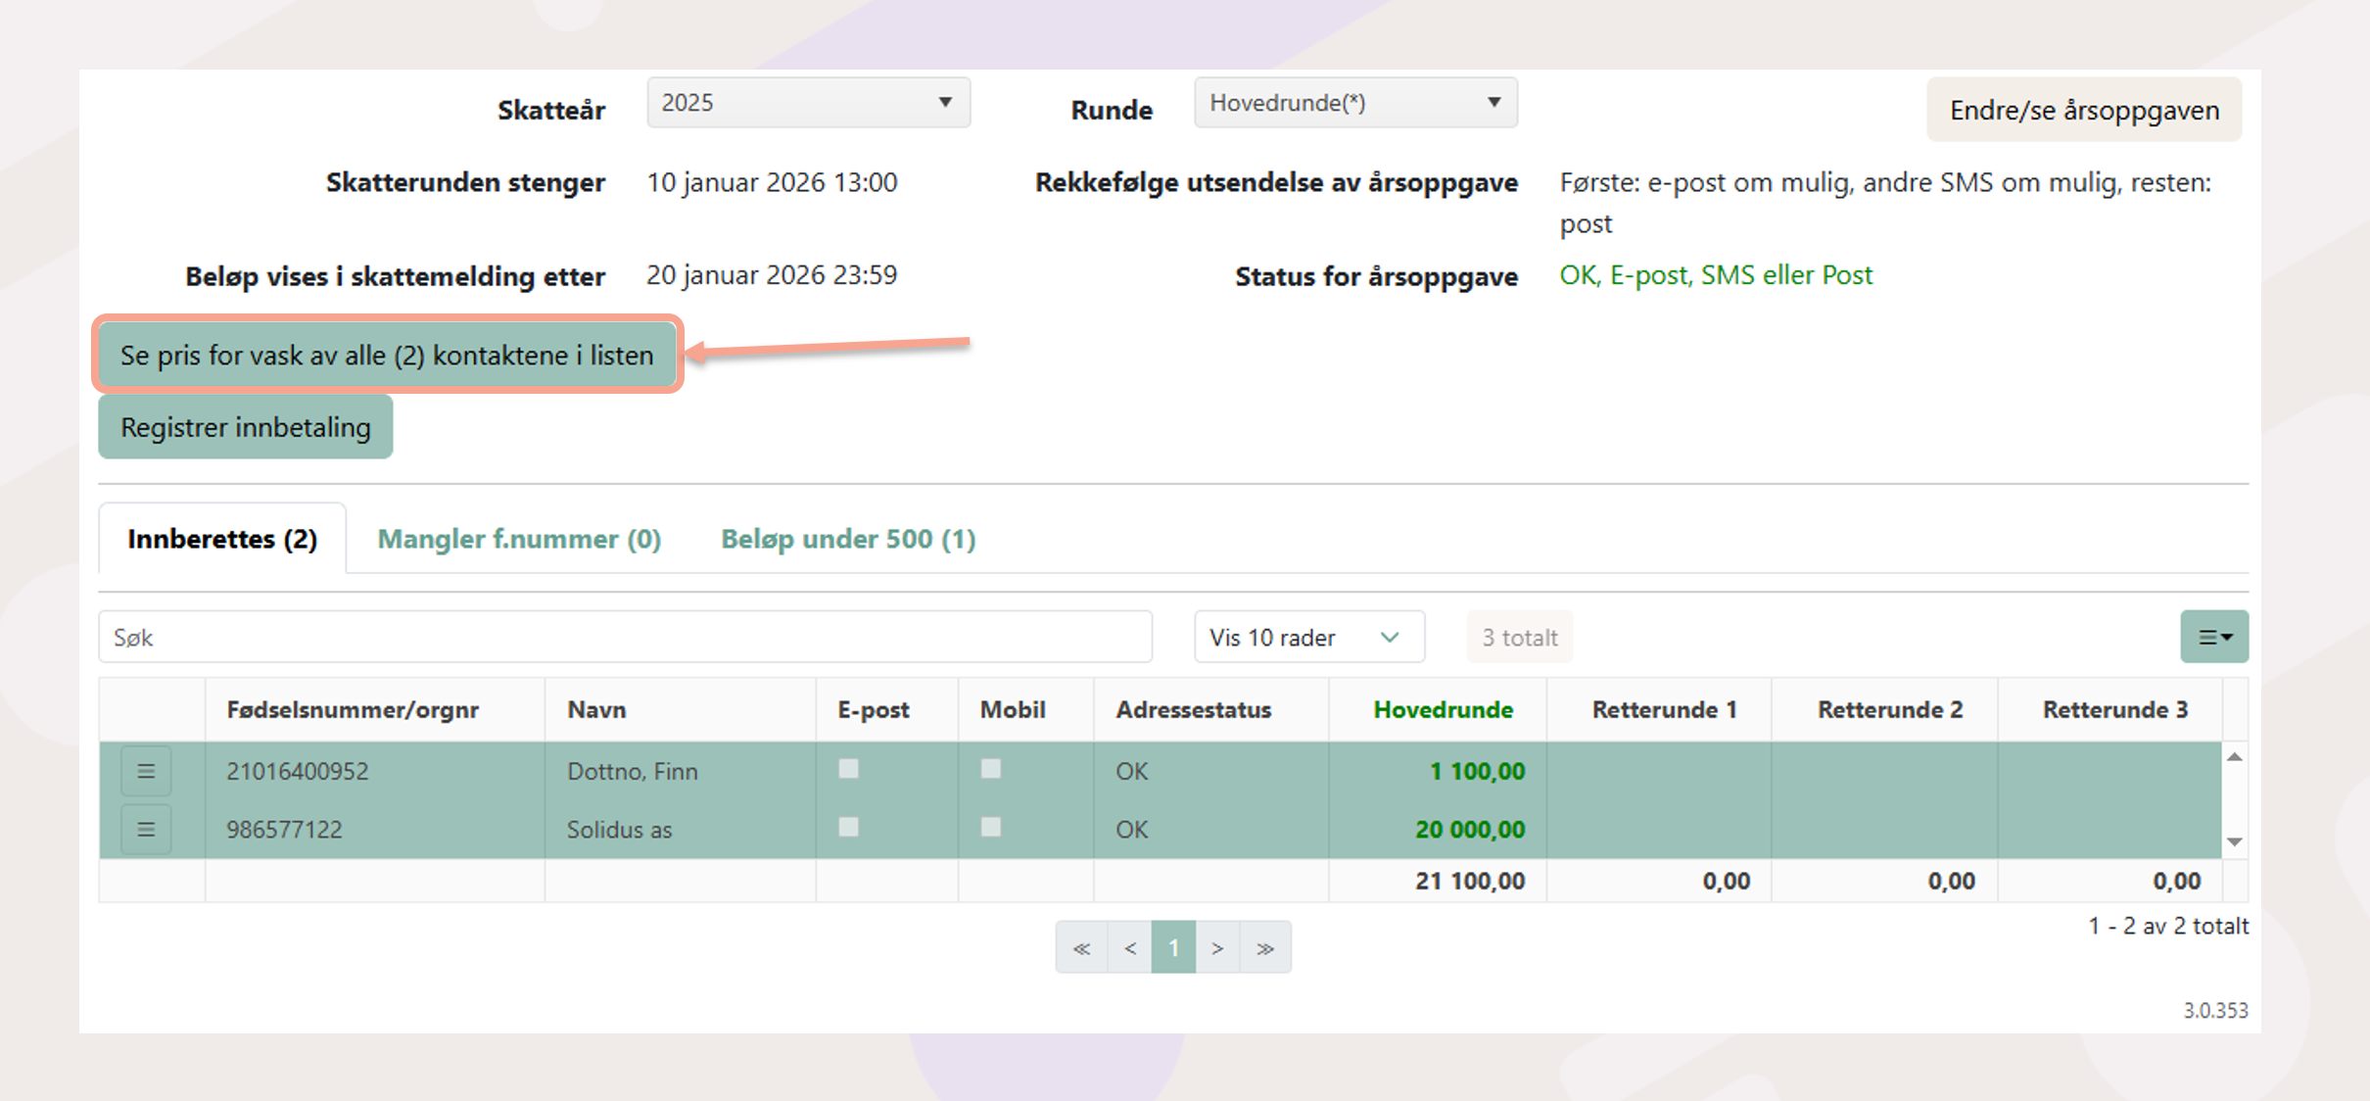This screenshot has width=2370, height=1101.
Task: Switch to Mangler f.nummer tab
Action: 519,539
